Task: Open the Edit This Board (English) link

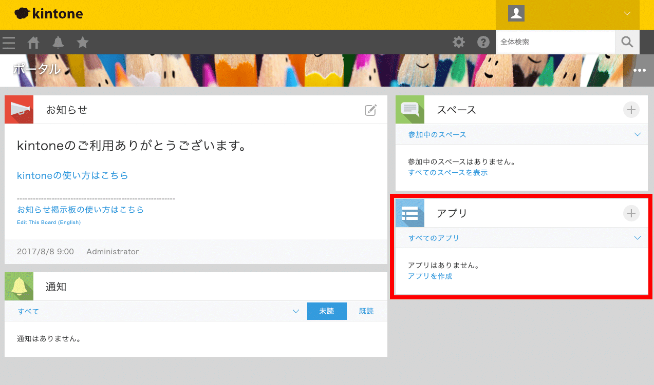Action: pyautogui.click(x=49, y=222)
